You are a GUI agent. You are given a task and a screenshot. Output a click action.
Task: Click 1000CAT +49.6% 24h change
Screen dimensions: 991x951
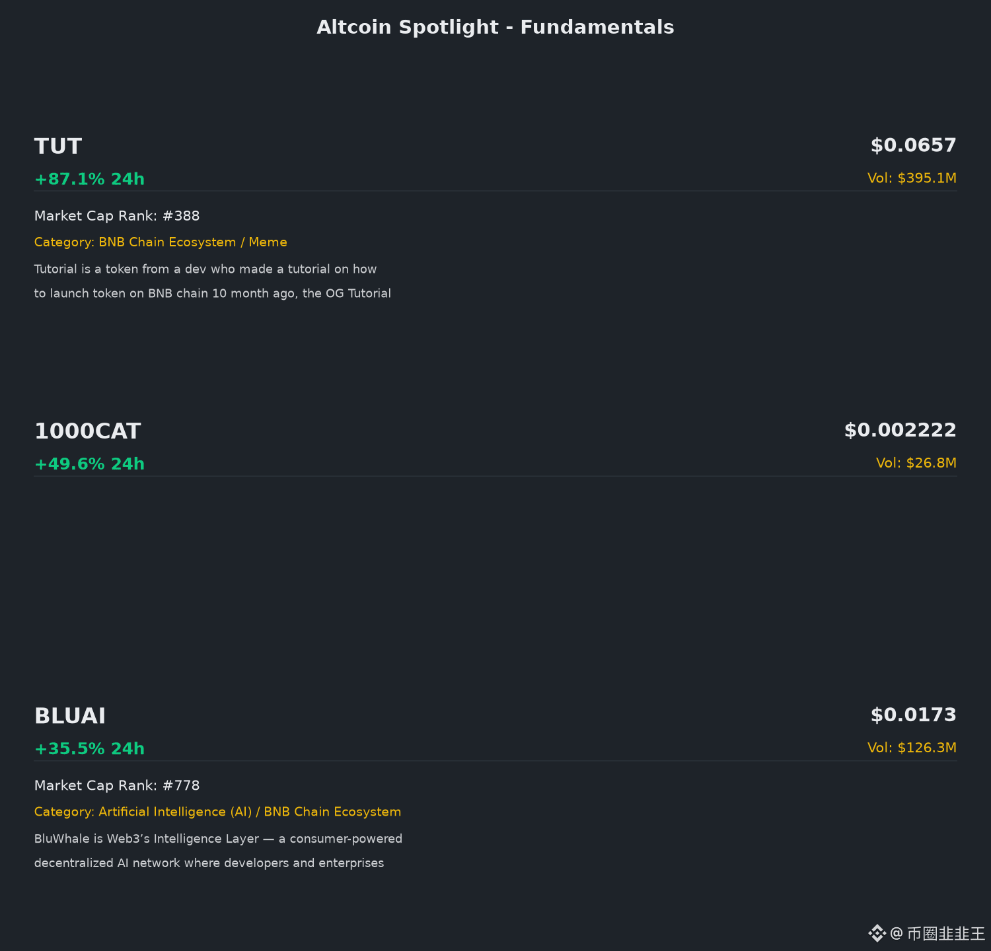coord(89,464)
